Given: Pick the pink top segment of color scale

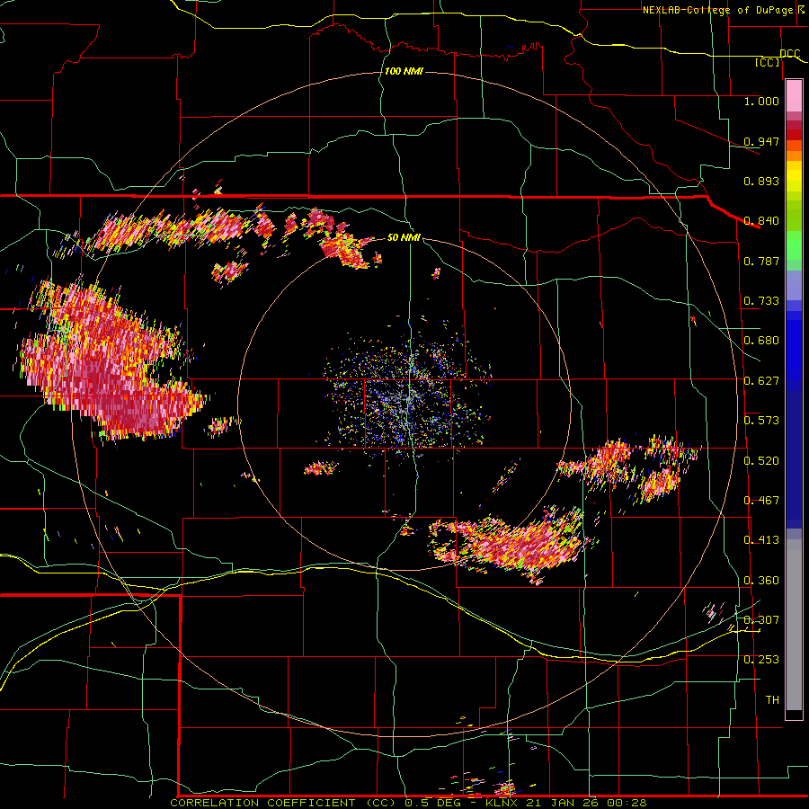Looking at the screenshot, I should tap(794, 96).
